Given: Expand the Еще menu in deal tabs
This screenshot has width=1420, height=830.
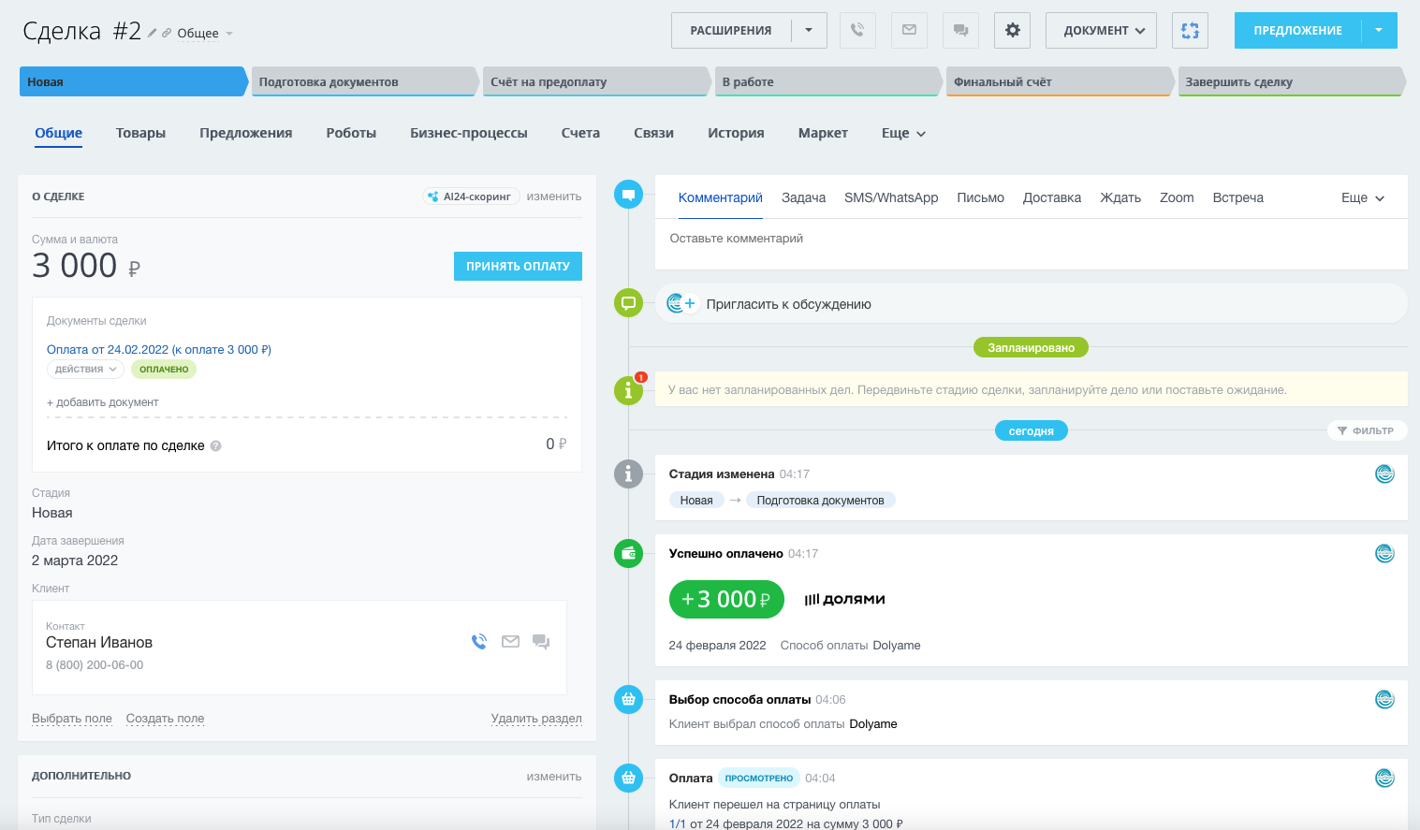Looking at the screenshot, I should click(x=903, y=133).
